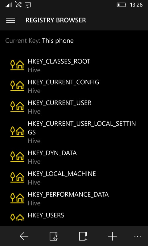
Task: Tap the back arrow in bottom bar
Action: coord(24,236)
